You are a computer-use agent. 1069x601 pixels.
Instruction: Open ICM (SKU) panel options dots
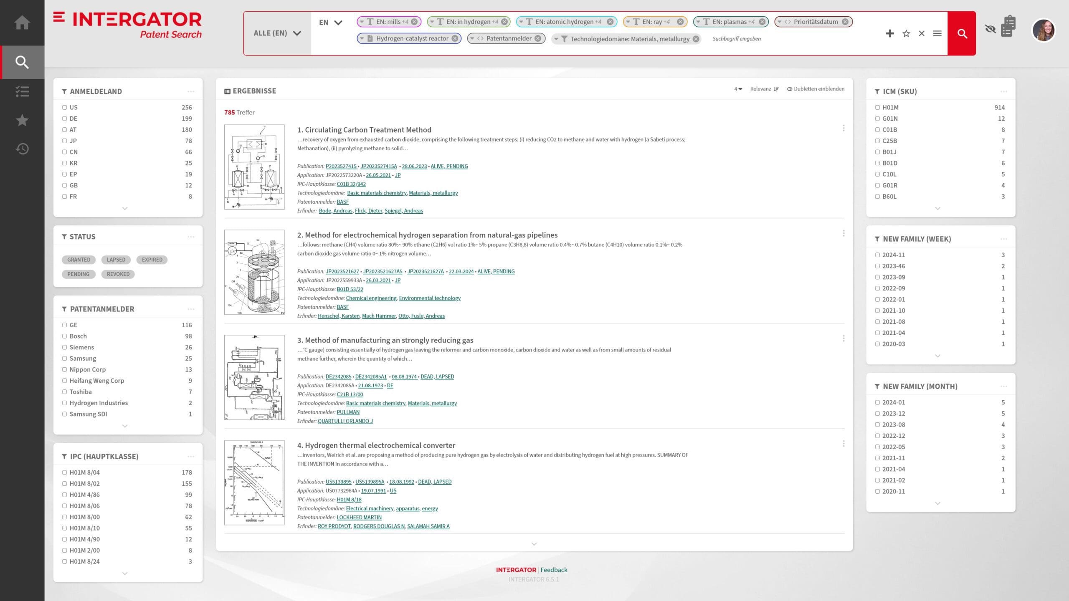(1003, 91)
